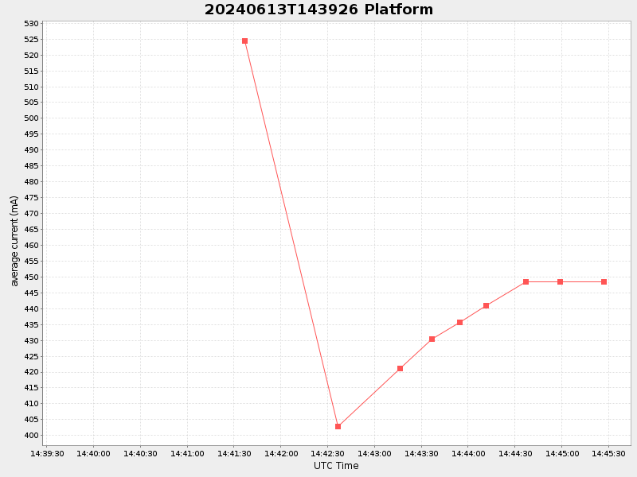Click the data point at 525 mA

(x=244, y=41)
